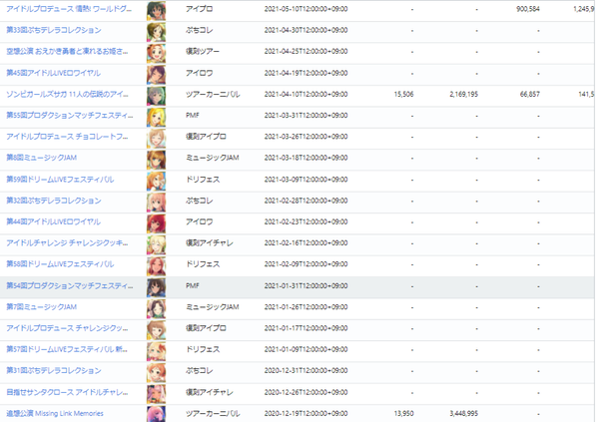Open the アイドルプロデュース チャレンジクッ... link
The height and width of the screenshot is (422, 599).
click(x=67, y=328)
